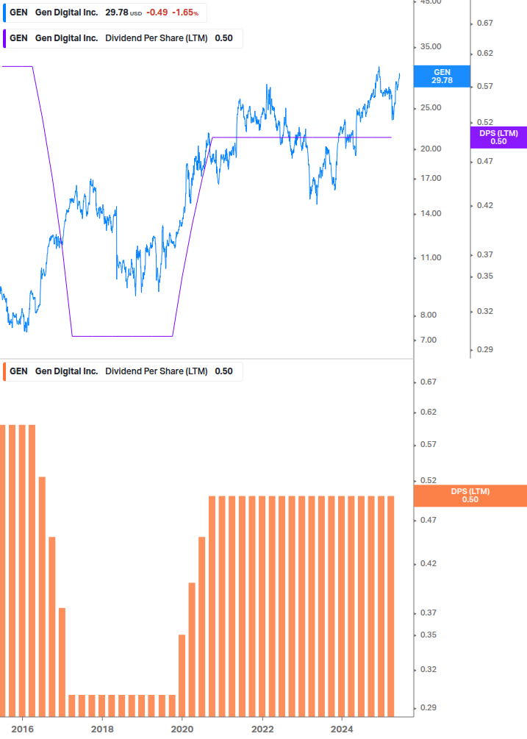This screenshot has width=527, height=739.
Task: Click the orange DPS (LTM) 0.50 axis tag
Action: click(470, 496)
